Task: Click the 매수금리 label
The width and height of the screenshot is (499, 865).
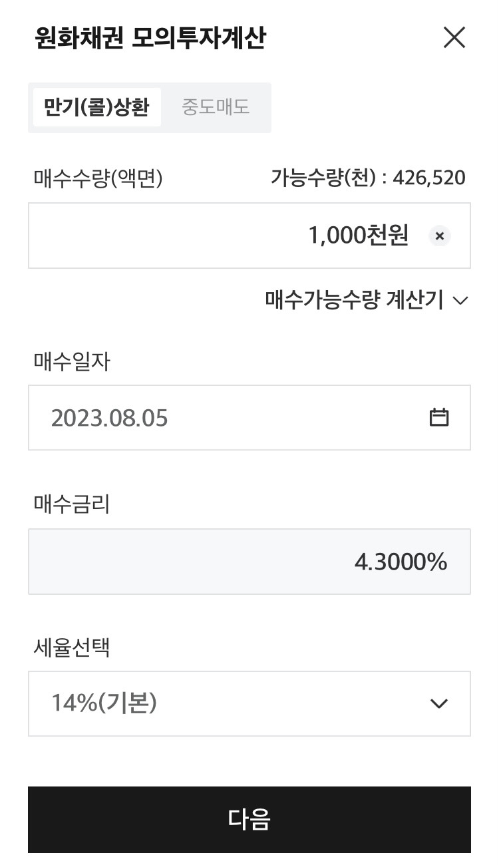Action: pos(72,504)
